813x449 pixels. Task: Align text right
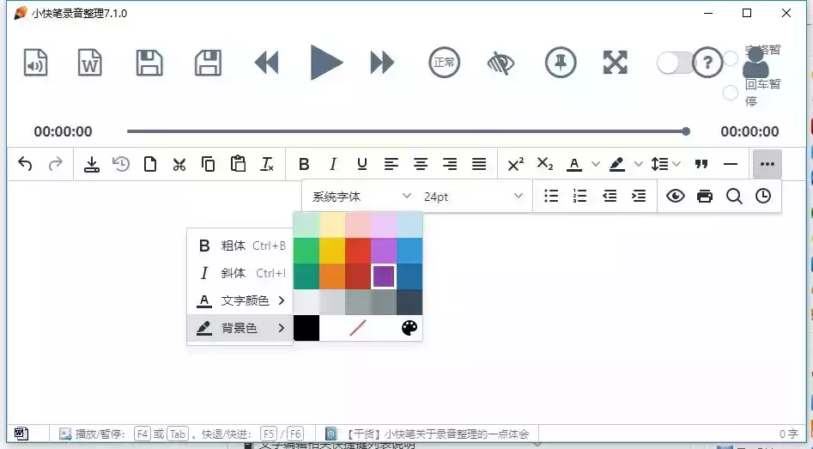coord(450,164)
